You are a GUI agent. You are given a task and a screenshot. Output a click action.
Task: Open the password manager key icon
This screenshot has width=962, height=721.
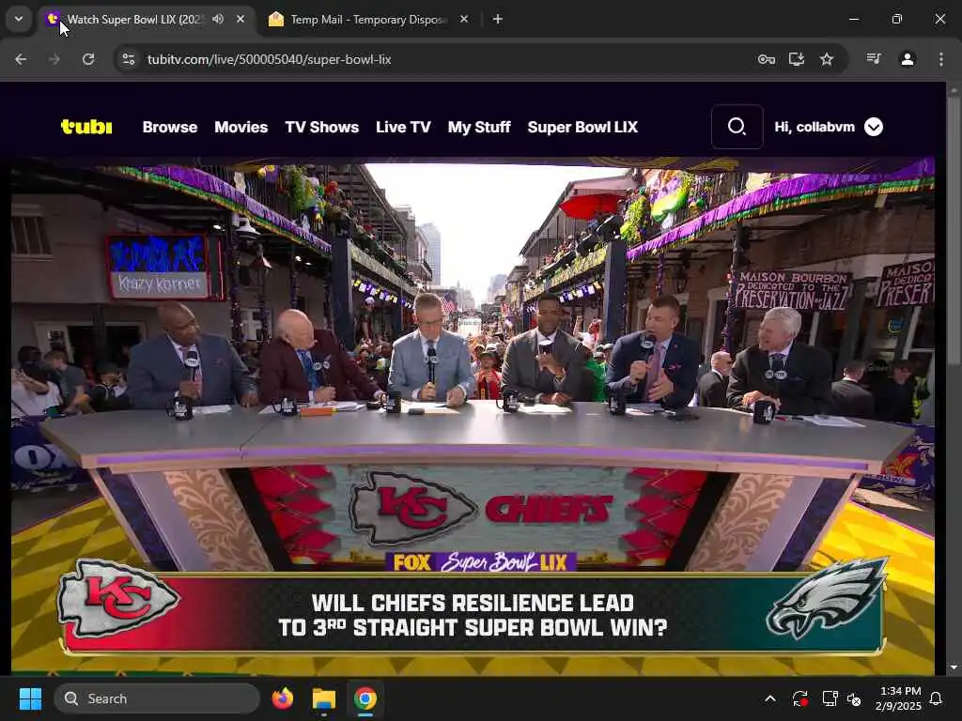[x=767, y=59]
